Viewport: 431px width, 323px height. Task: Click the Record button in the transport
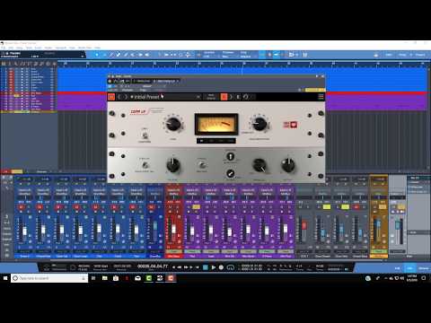pyautogui.click(x=221, y=267)
